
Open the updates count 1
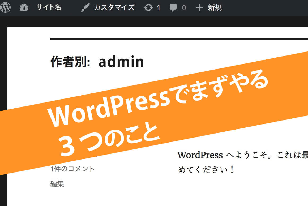coord(158,8)
